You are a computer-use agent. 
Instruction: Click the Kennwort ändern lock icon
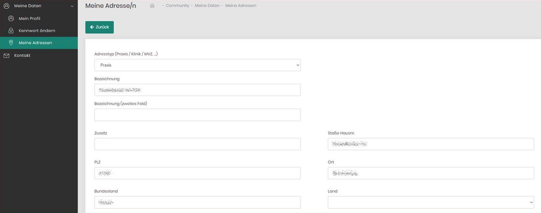11,31
